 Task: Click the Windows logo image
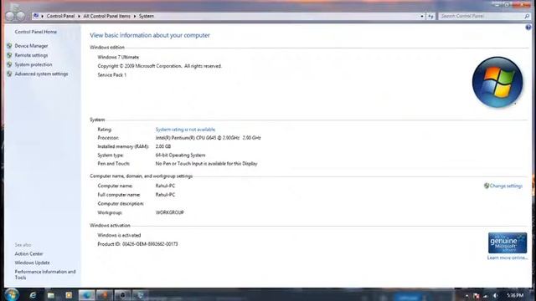[497, 82]
